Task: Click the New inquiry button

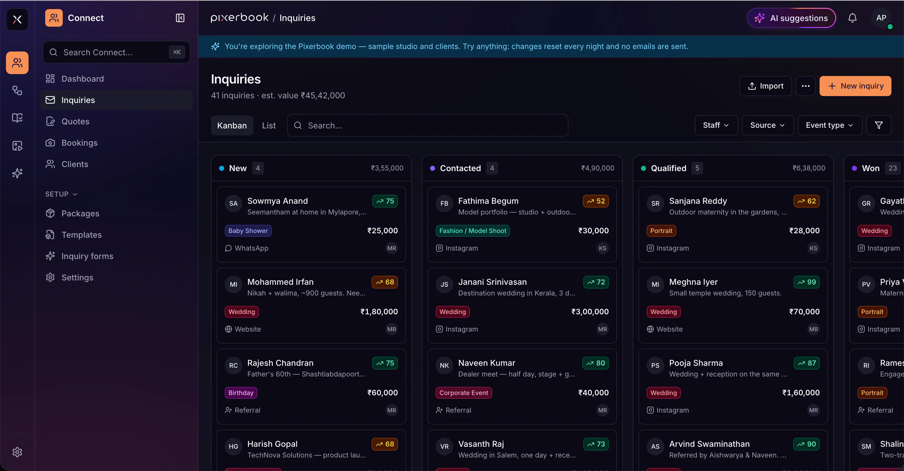Action: 855,86
